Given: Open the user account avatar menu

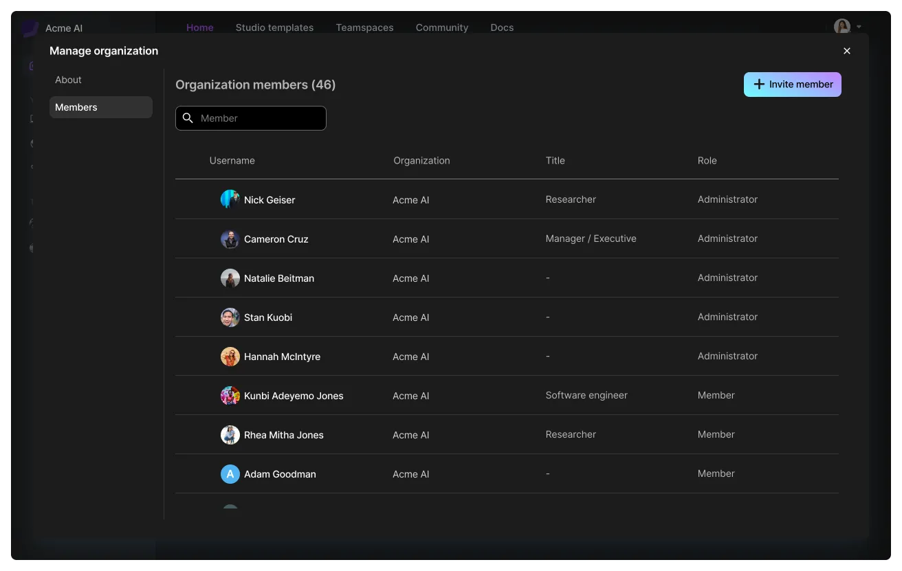Looking at the screenshot, I should 842,27.
